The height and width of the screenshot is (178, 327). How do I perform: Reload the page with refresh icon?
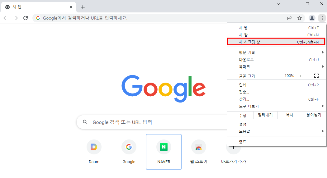26,18
